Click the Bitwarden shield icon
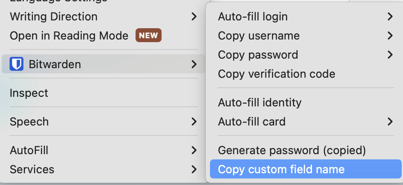Screen dimensions: 403x185 pyautogui.click(x=16, y=65)
